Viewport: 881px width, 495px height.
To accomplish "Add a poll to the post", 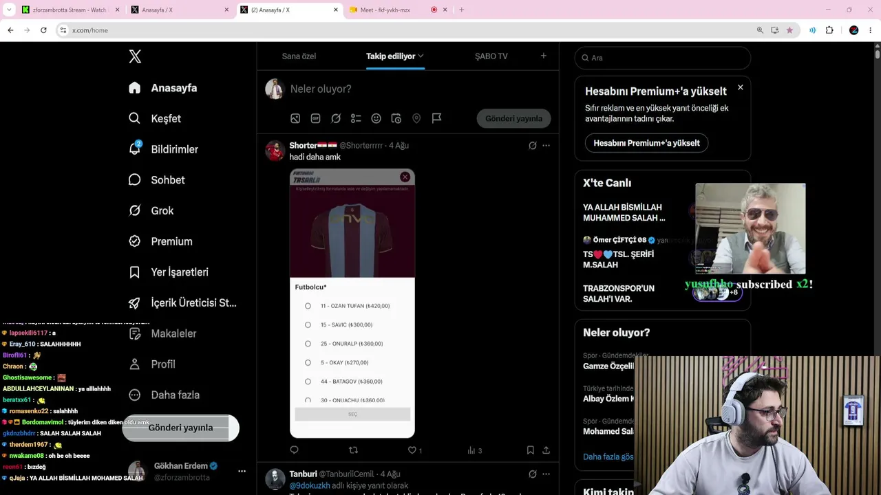I will click(x=356, y=118).
